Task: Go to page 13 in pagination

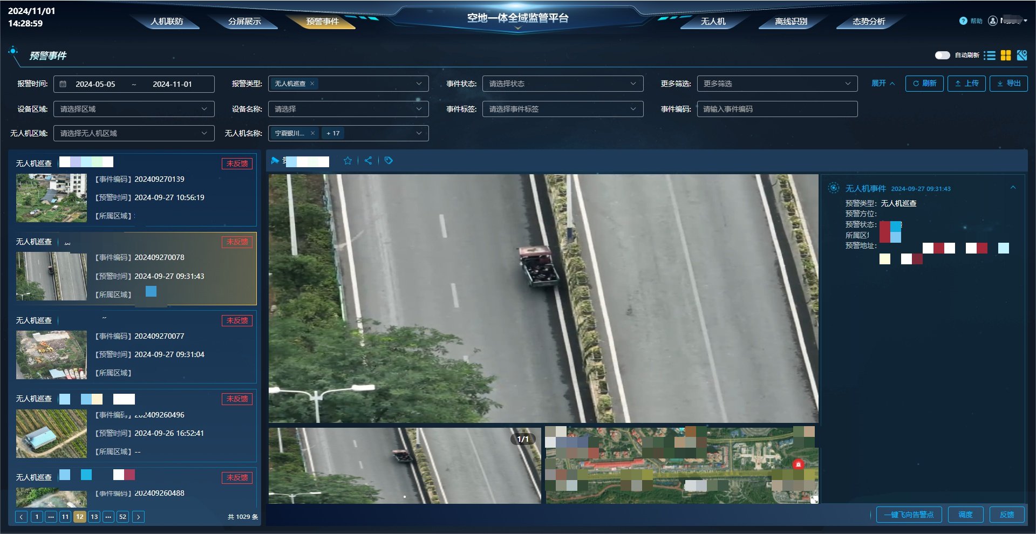Action: pyautogui.click(x=94, y=517)
